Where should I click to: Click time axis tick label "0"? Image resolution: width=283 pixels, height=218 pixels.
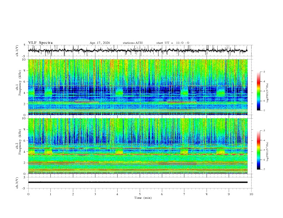pos(28,194)
